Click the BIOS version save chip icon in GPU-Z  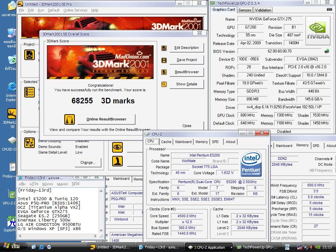pos(326,51)
